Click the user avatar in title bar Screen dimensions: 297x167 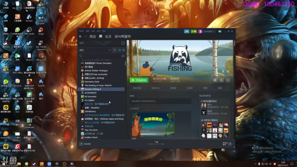pyautogui.click(x=200, y=32)
